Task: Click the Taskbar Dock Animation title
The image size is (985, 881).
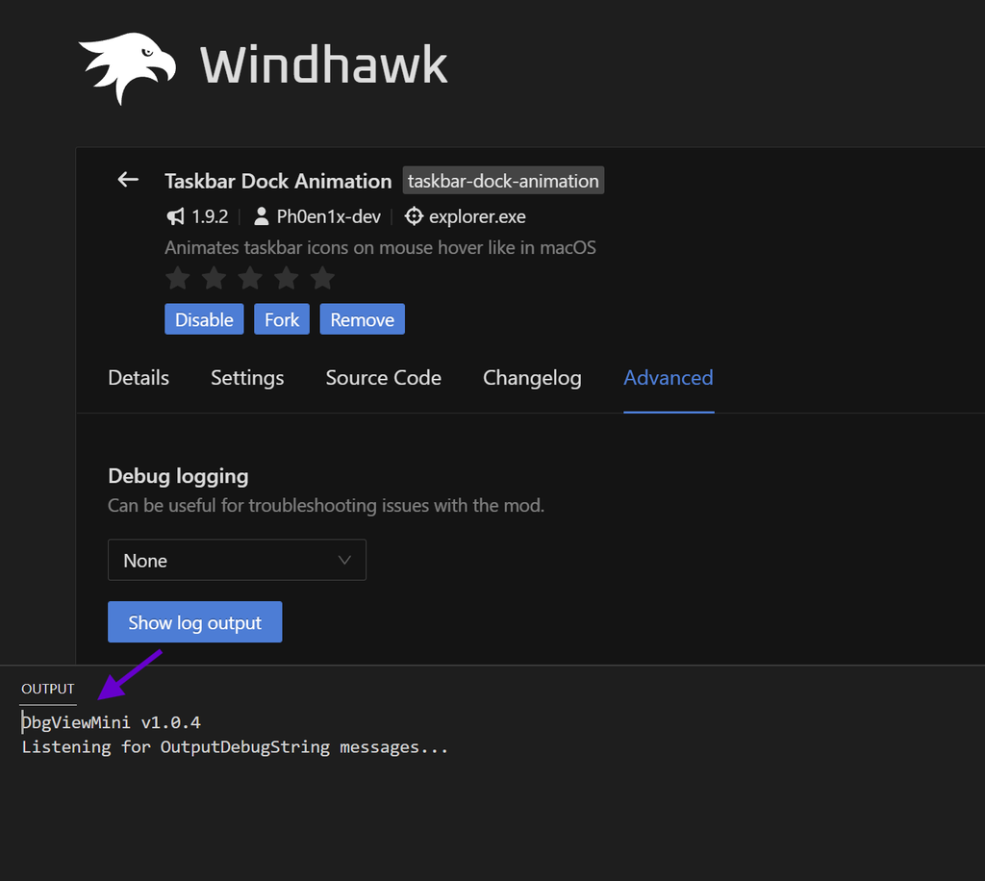Action: 278,182
